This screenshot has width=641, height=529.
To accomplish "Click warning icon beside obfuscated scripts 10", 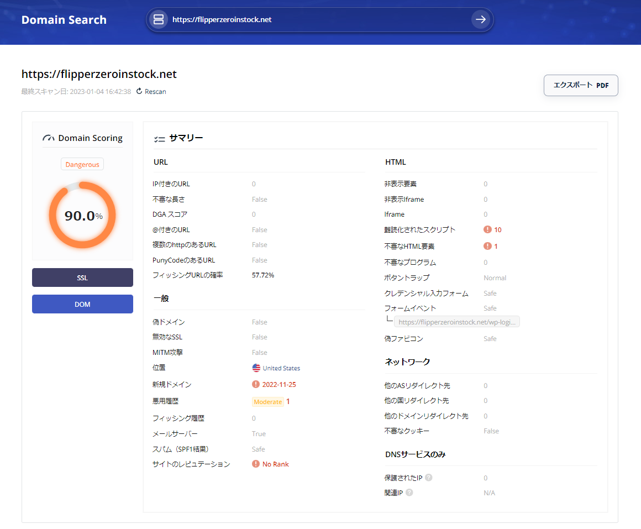I will (487, 229).
